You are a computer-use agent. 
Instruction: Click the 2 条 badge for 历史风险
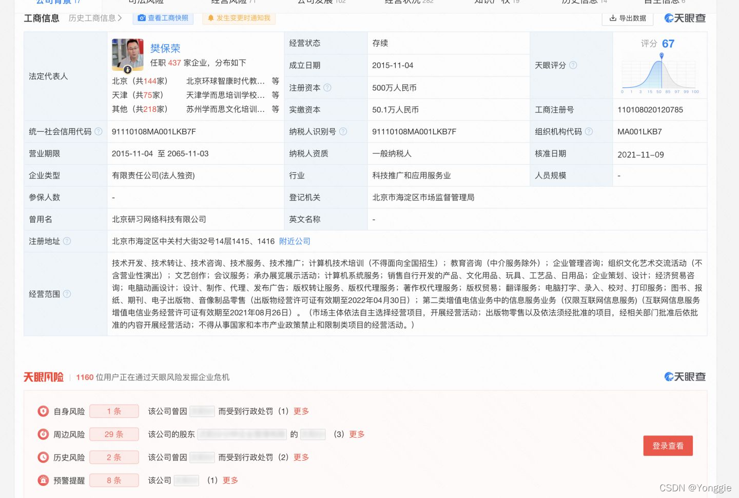coord(114,457)
